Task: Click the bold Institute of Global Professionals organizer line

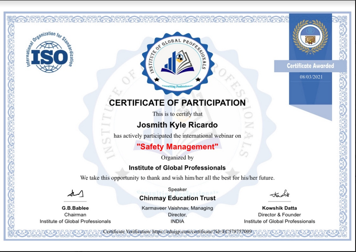Action: tap(177, 168)
